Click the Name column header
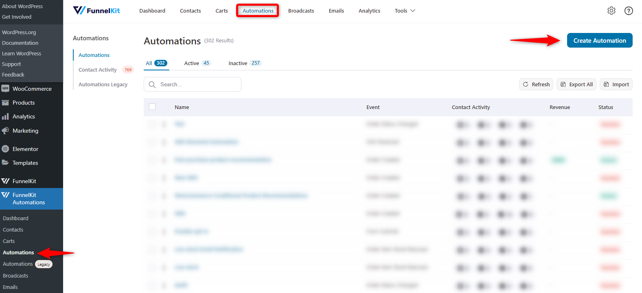This screenshot has width=642, height=293. 182,107
